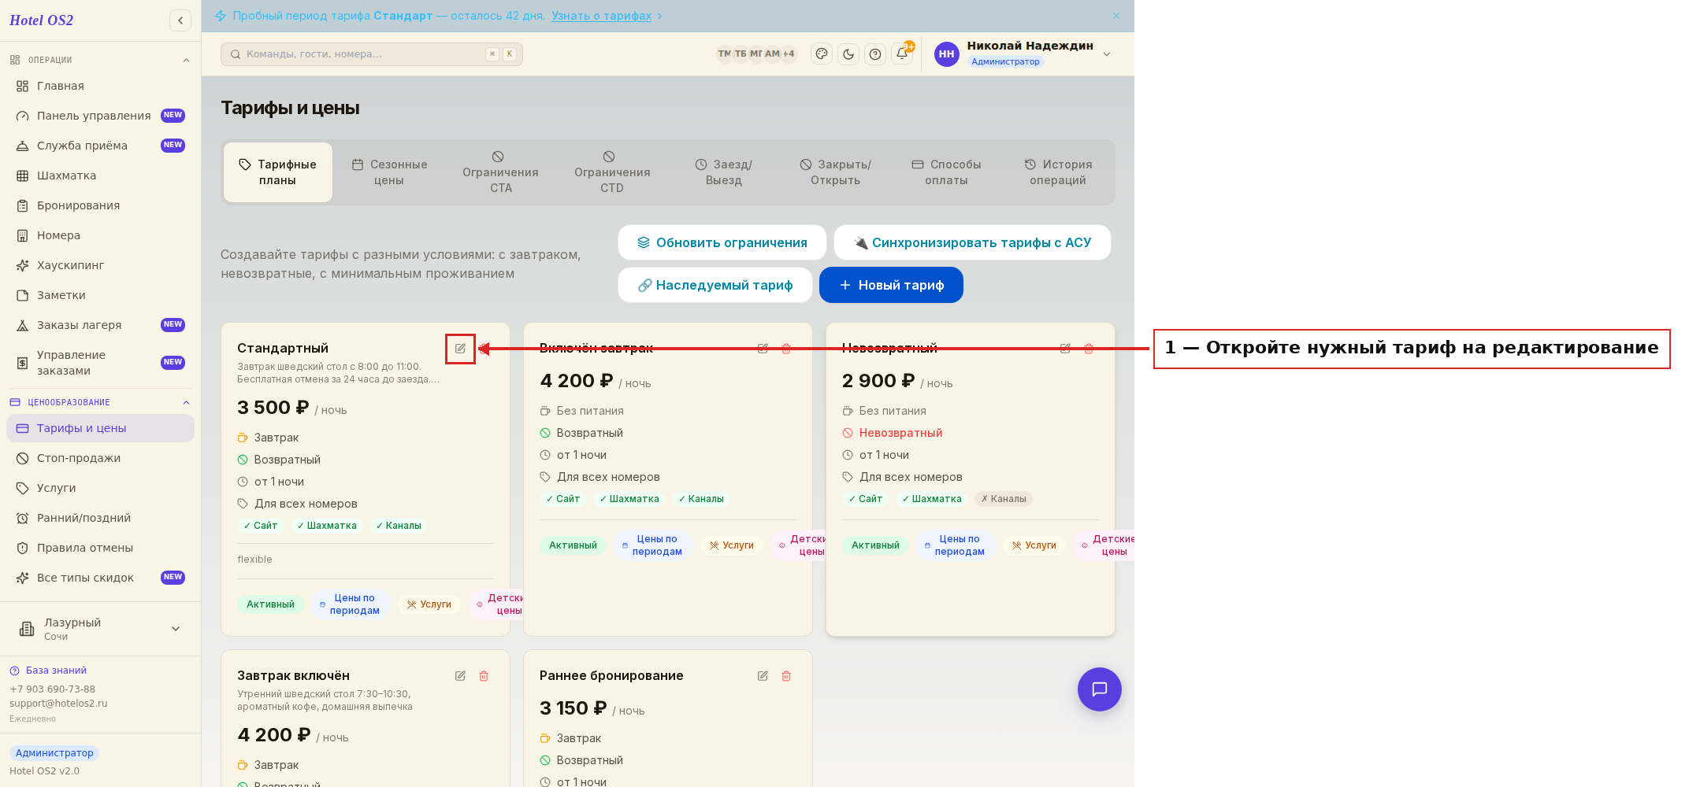This screenshot has height=787, width=1689.
Task: Open Правила отмены in the sidebar
Action: coord(100,548)
